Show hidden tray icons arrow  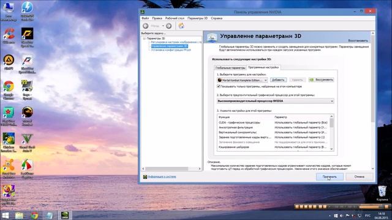(330, 216)
